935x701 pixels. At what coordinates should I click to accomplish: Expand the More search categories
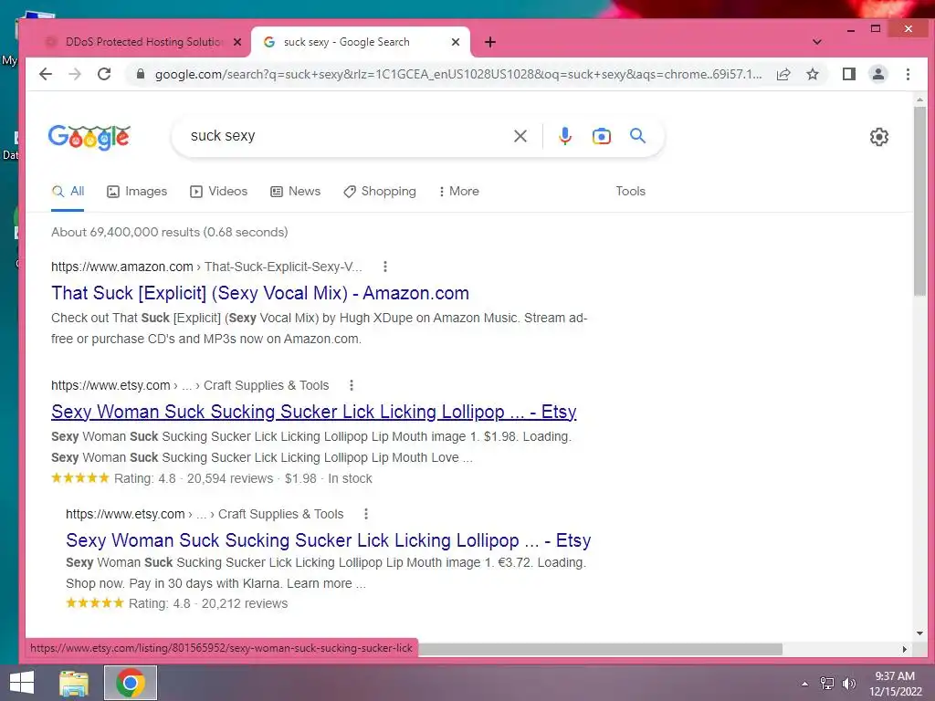459,192
